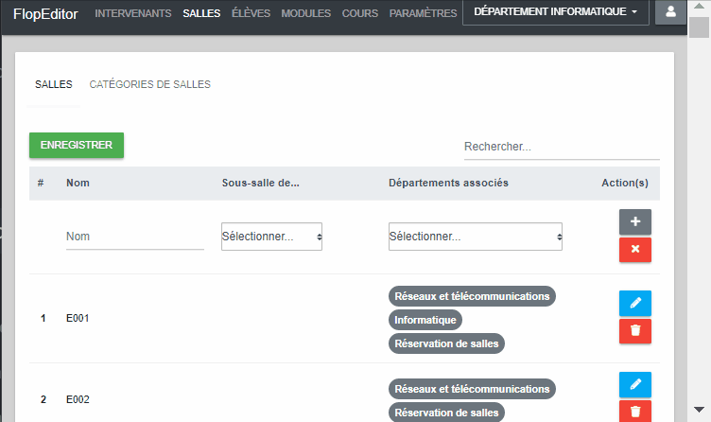Sort by the Nom column header
This screenshot has width=711, height=422.
[78, 183]
